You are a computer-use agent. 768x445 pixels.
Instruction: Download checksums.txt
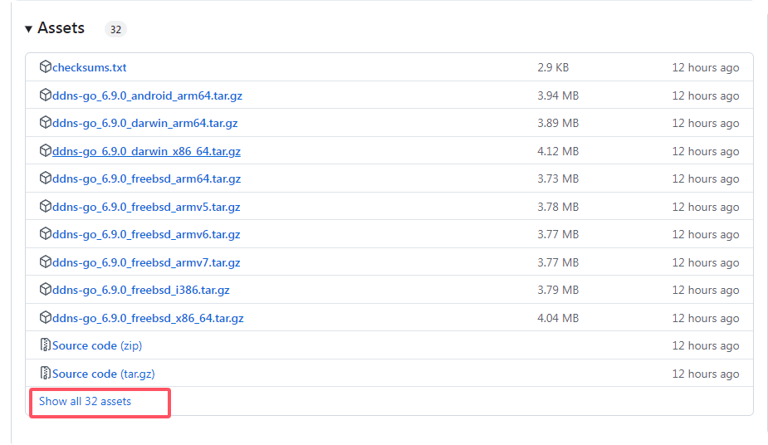pos(89,67)
